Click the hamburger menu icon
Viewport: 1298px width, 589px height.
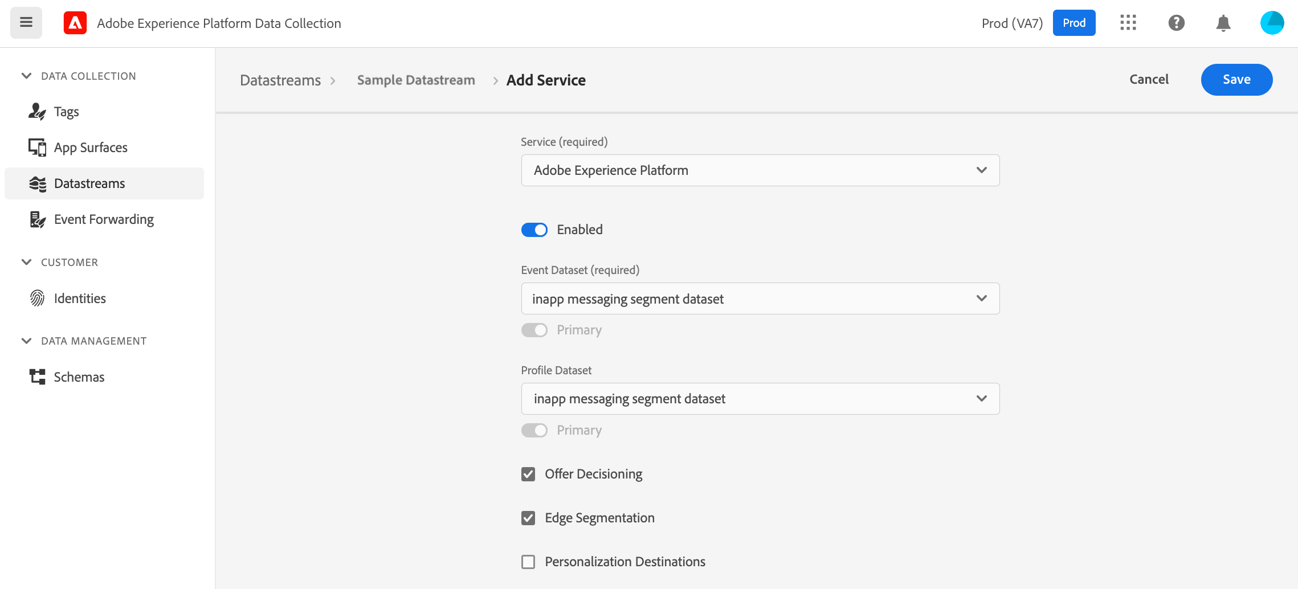tap(26, 23)
